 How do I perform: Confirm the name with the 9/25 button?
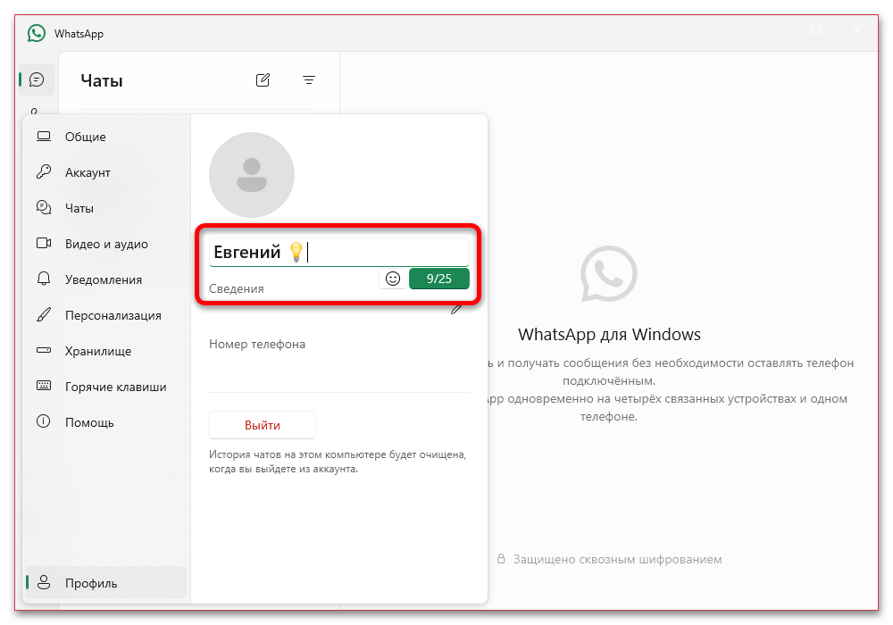coord(439,279)
